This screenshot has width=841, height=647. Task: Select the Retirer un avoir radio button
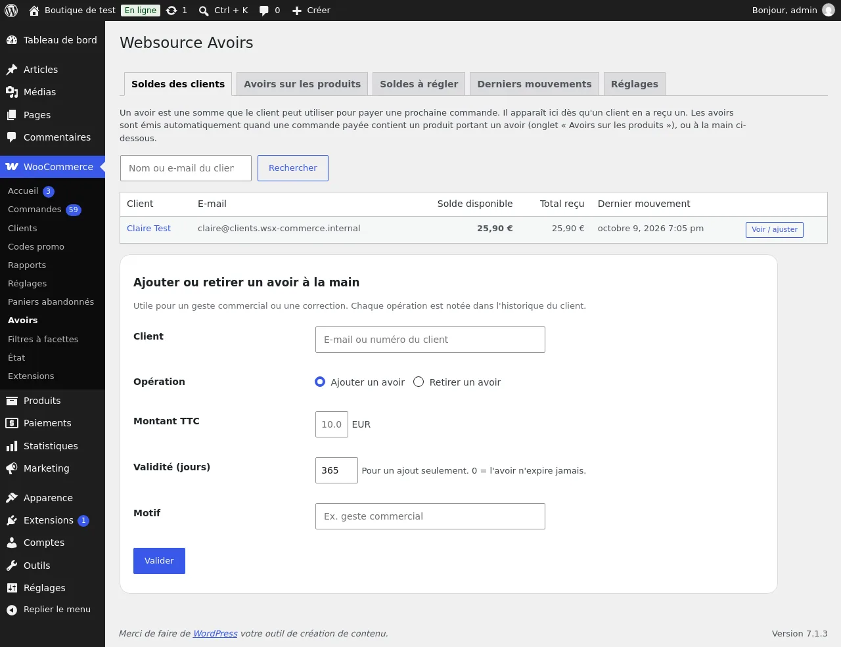419,382
